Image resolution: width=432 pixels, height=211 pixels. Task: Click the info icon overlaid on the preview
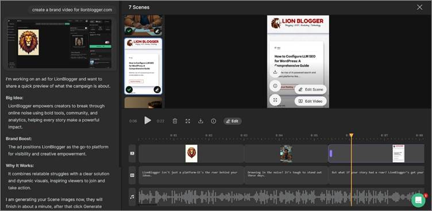coord(275,86)
